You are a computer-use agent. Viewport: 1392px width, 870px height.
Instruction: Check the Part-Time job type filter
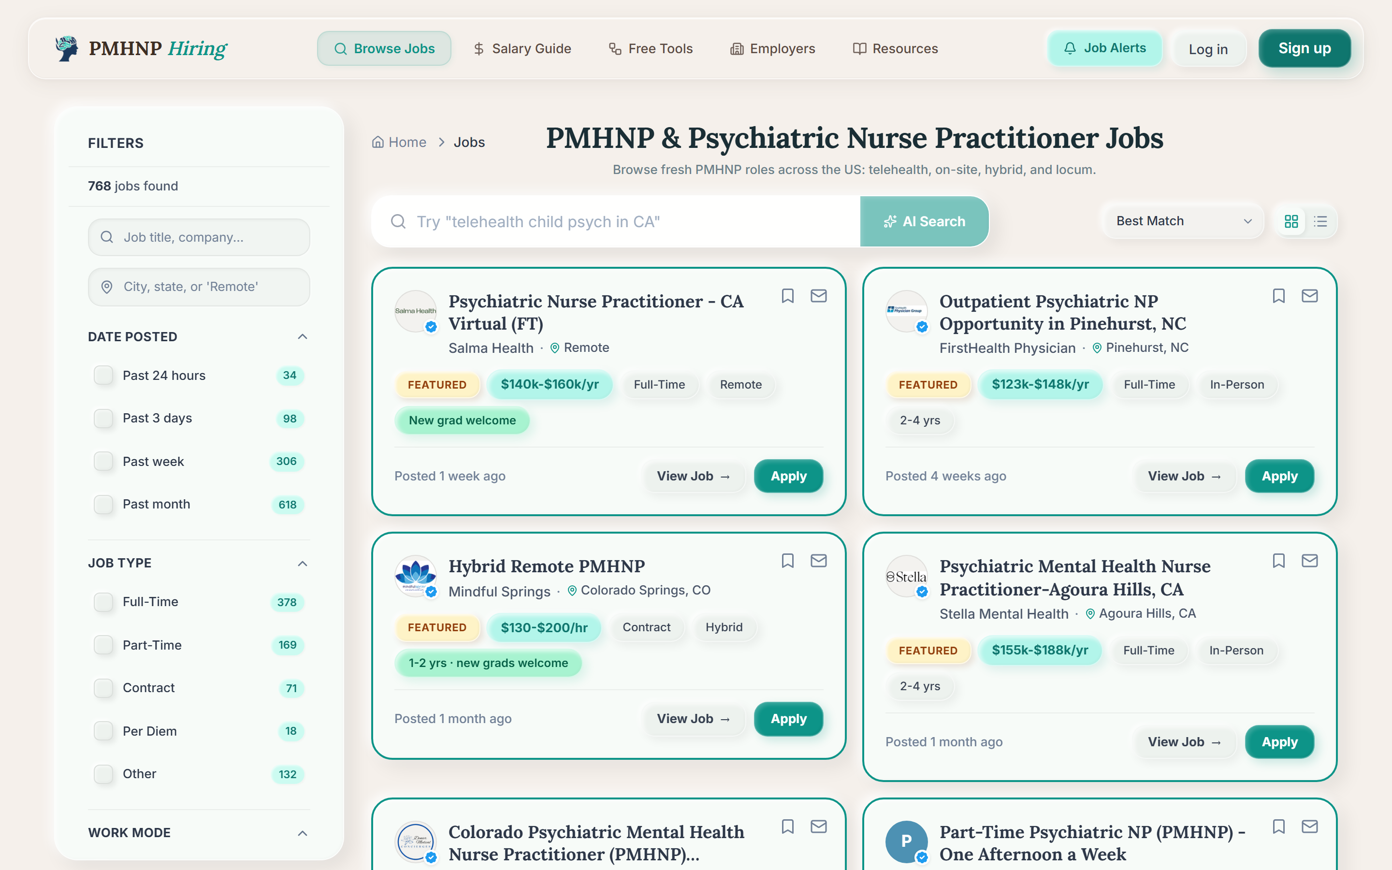(x=103, y=645)
